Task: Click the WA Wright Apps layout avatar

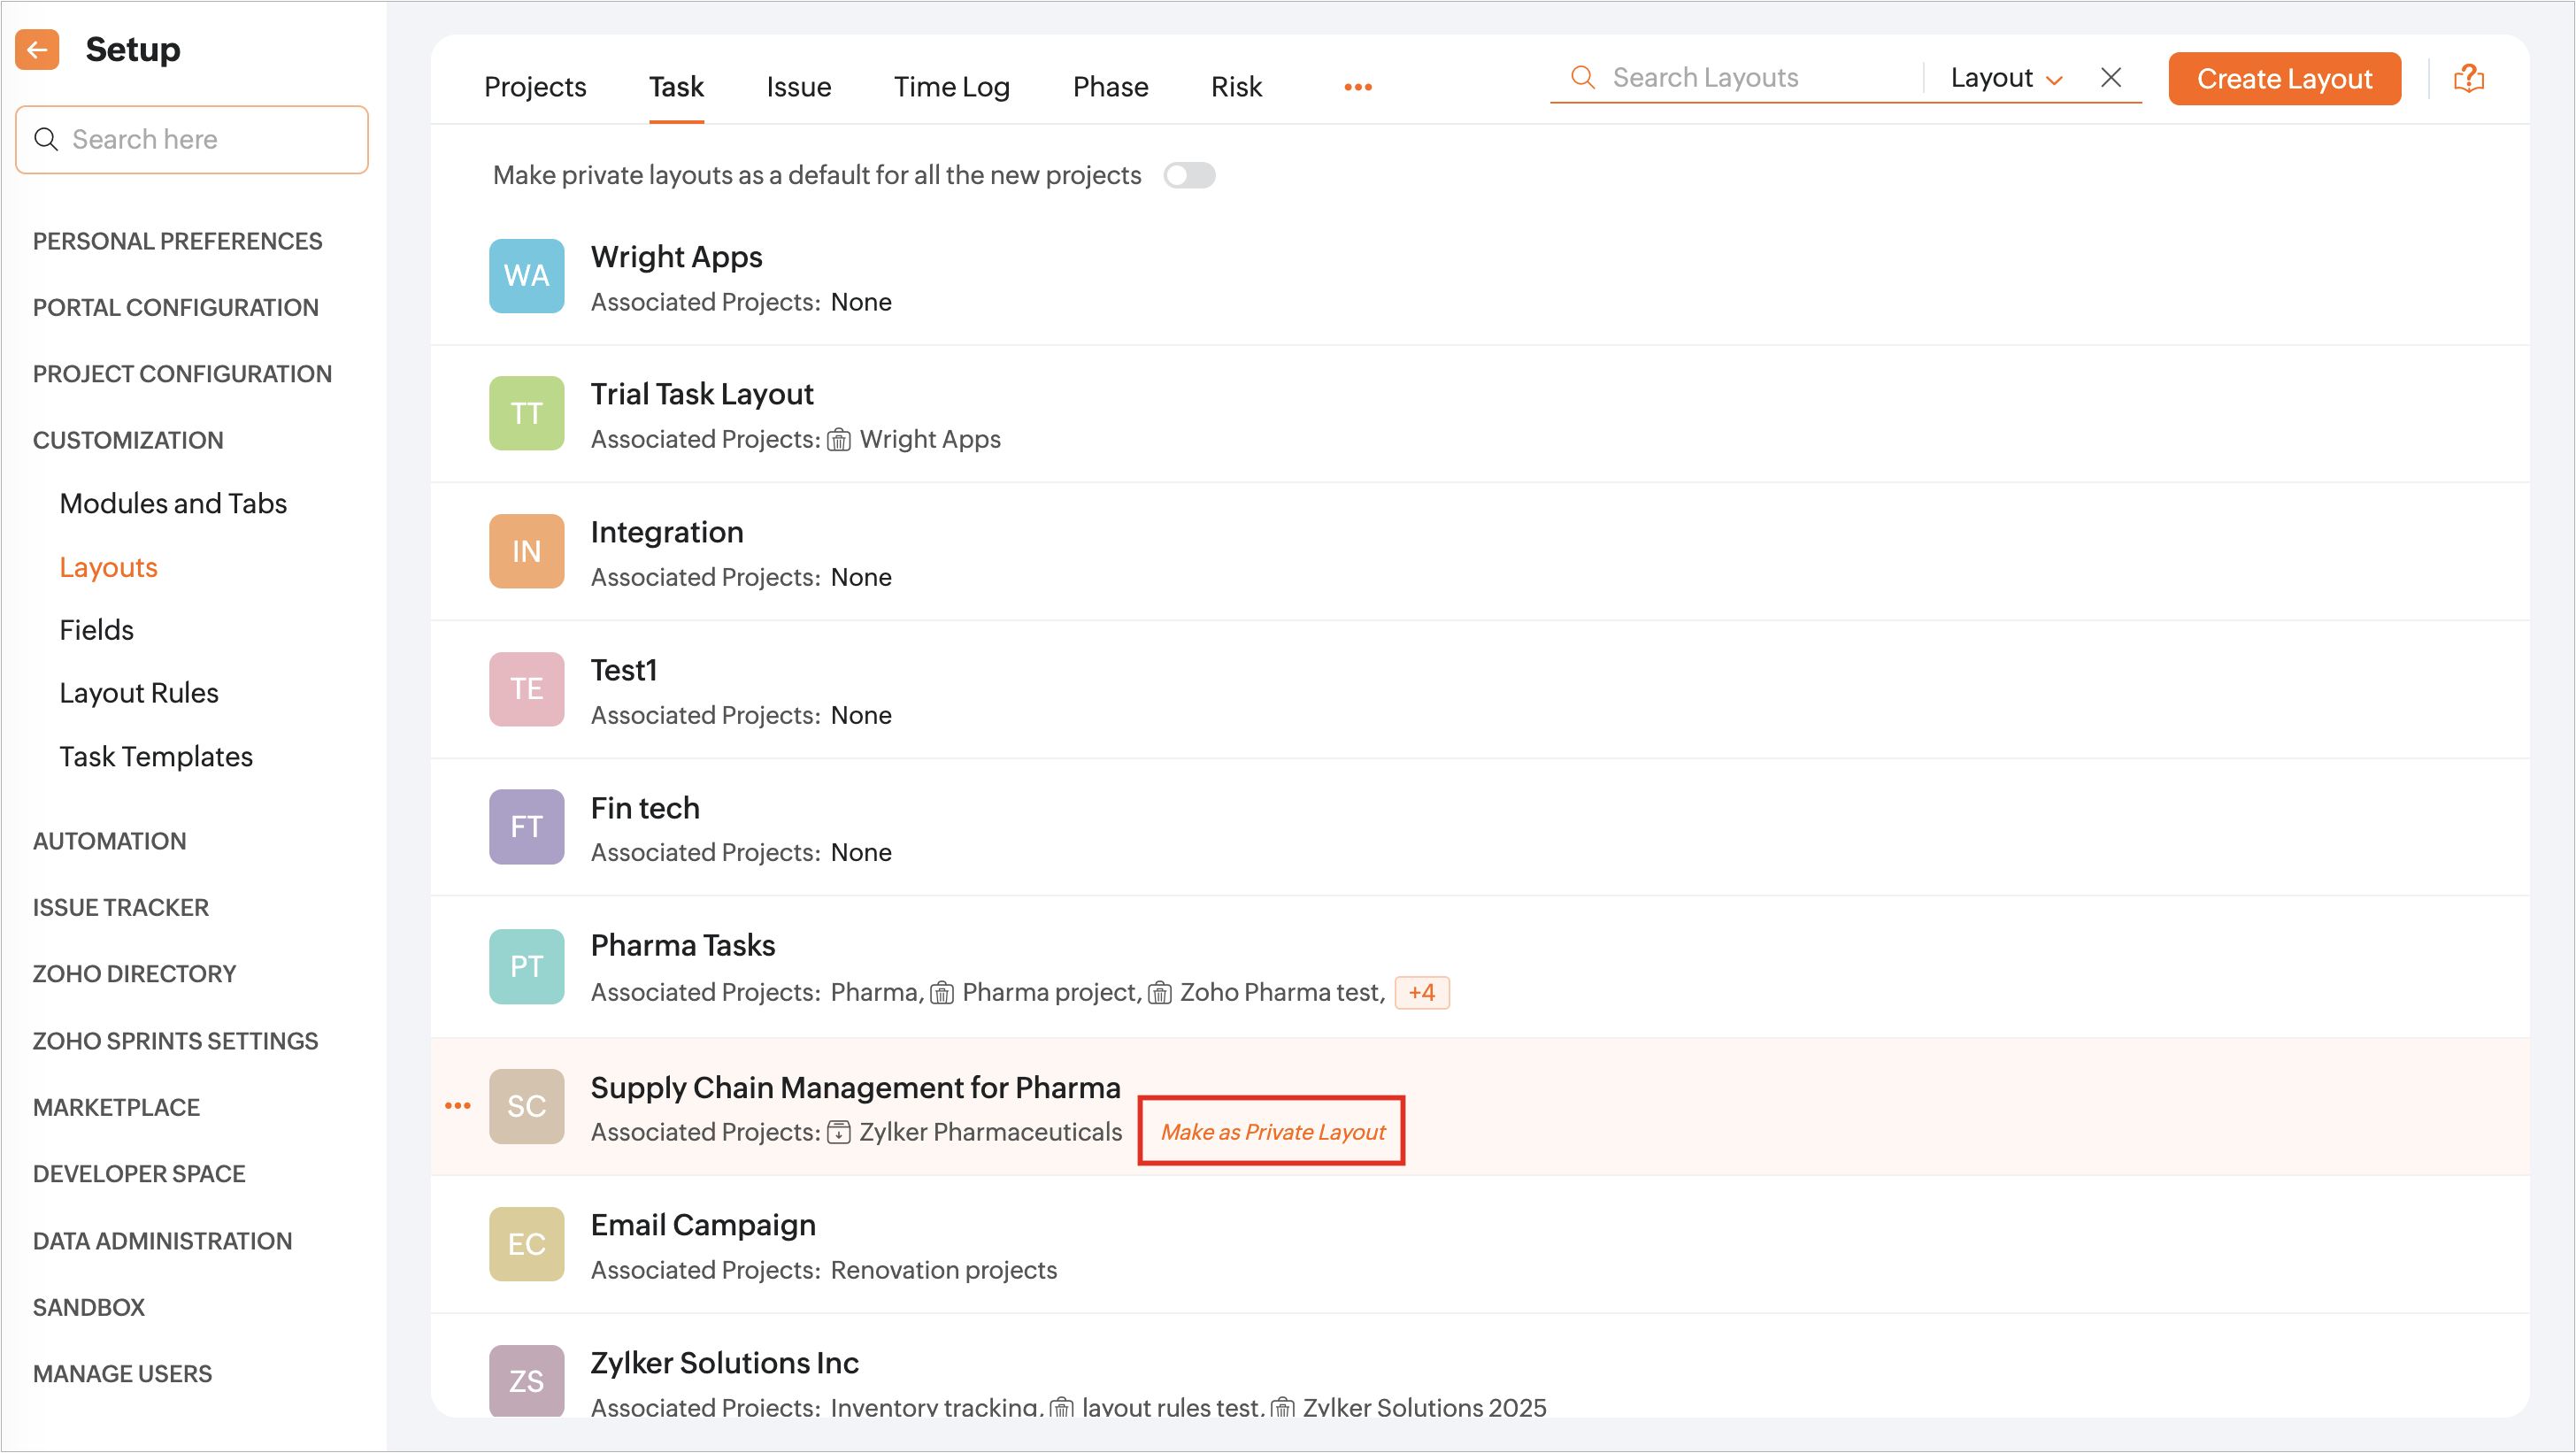Action: coord(526,276)
